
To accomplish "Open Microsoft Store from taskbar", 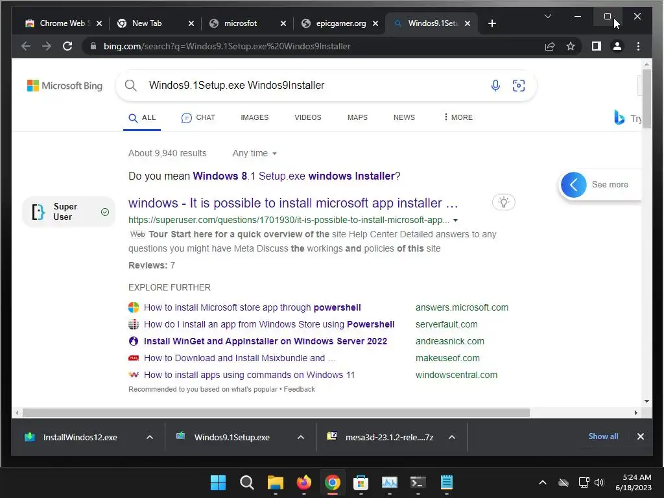I will [361, 482].
